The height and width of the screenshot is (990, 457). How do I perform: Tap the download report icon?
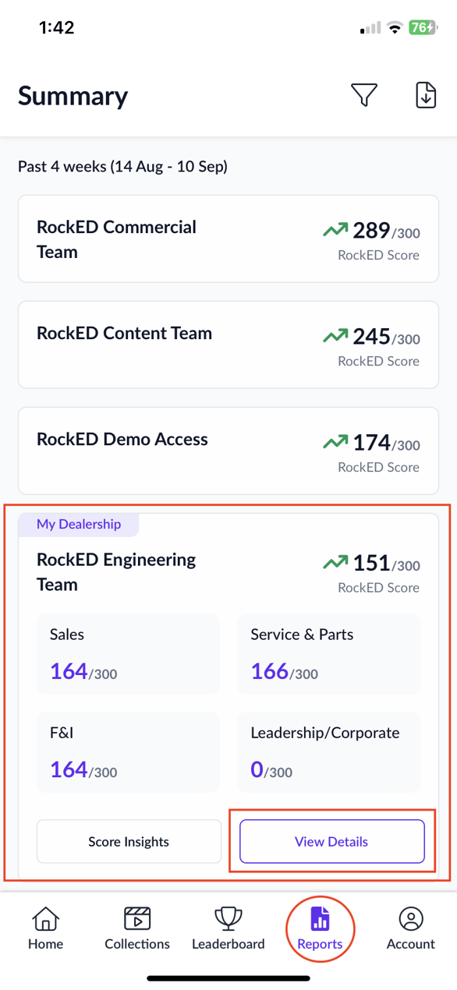tap(425, 95)
